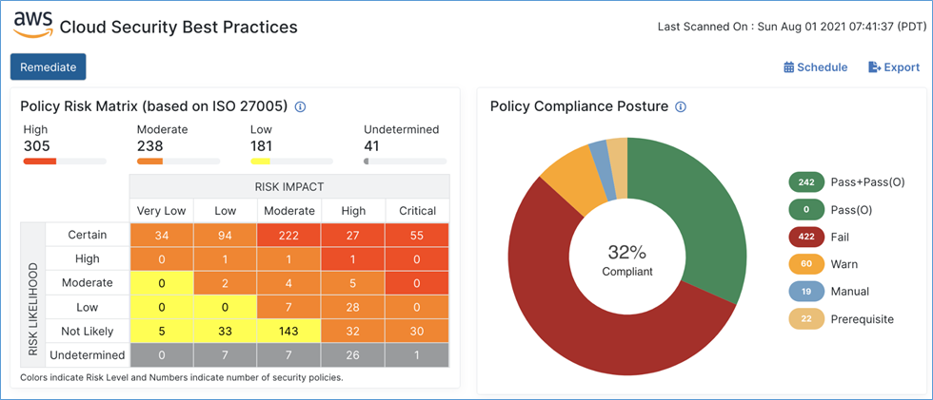Viewport: 933px width, 400px height.
Task: Click the Certain row header
Action: pos(88,235)
